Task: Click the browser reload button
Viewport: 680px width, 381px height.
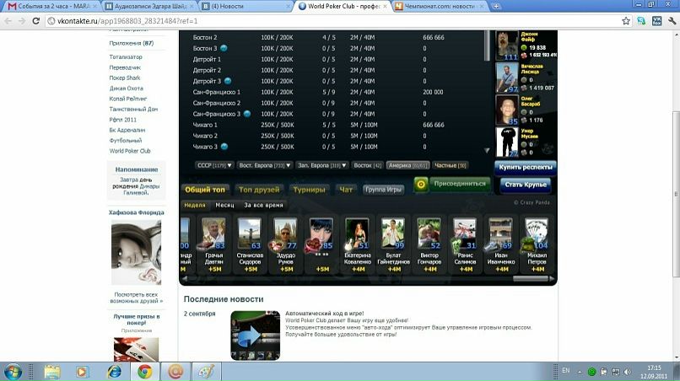Action: [36, 20]
